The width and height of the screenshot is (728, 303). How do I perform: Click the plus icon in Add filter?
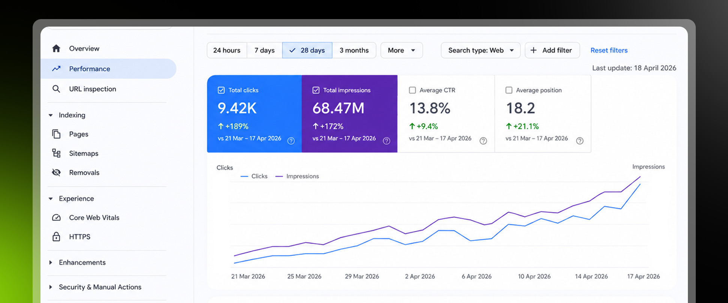click(533, 50)
